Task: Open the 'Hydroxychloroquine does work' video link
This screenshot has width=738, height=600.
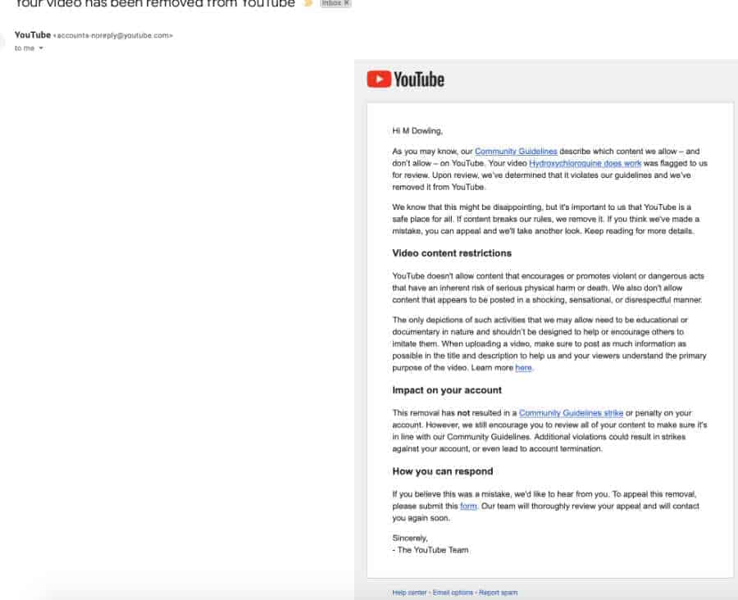Action: point(585,163)
